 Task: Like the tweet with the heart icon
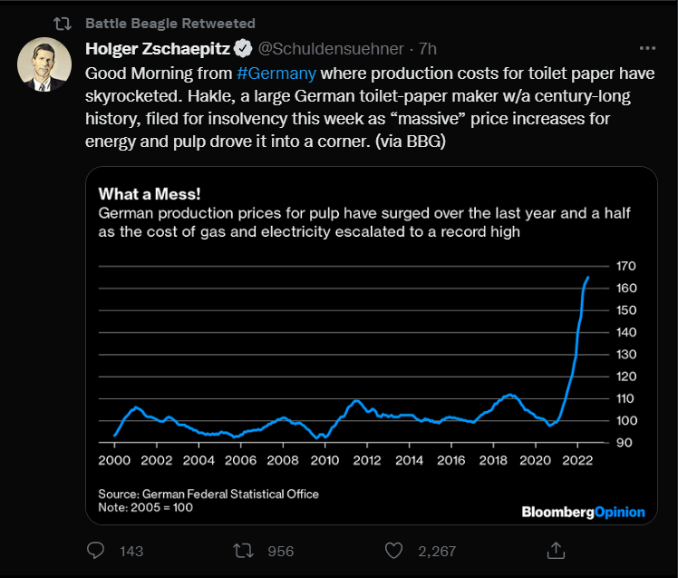[x=393, y=551]
